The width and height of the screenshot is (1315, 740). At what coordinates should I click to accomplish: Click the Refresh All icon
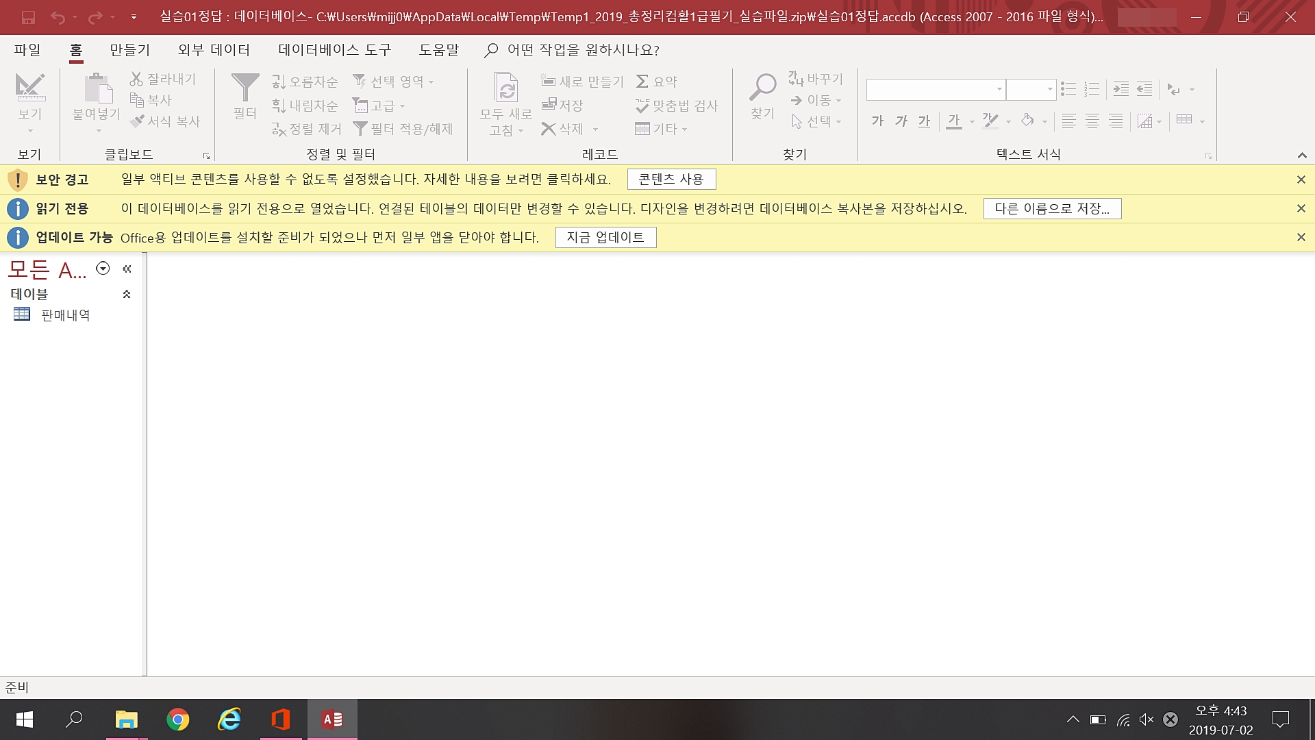[506, 89]
